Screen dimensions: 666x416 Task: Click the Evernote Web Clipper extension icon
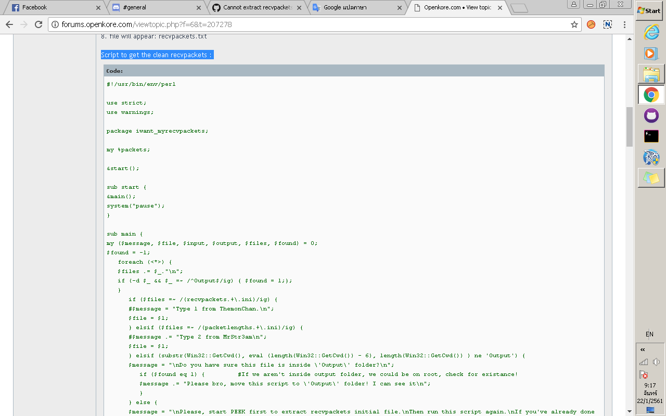pyautogui.click(x=607, y=24)
